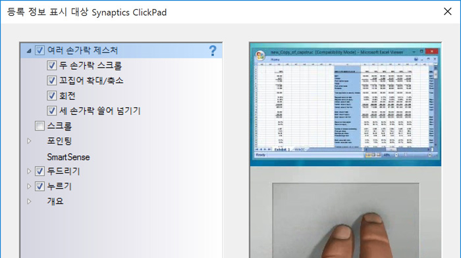Toggle the 누르기 checkbox
This screenshot has width=461, height=258.
pyautogui.click(x=40, y=186)
